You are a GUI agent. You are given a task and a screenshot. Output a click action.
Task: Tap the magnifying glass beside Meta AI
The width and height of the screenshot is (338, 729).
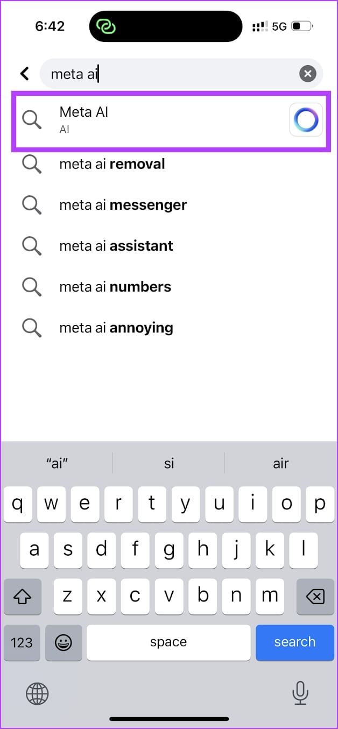click(x=31, y=119)
